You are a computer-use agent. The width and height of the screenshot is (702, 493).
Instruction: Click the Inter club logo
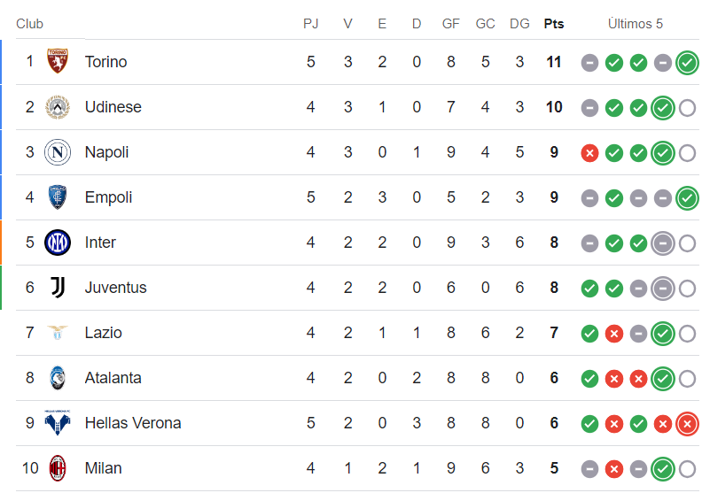[x=58, y=243]
